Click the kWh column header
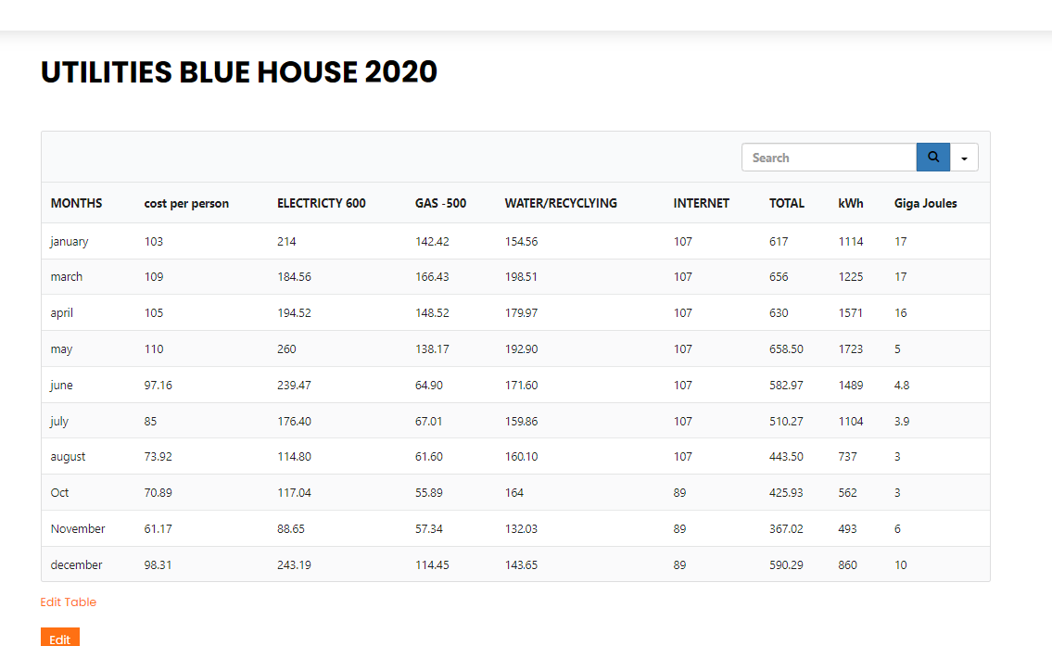Screen dimensions: 1052x646 (850, 203)
